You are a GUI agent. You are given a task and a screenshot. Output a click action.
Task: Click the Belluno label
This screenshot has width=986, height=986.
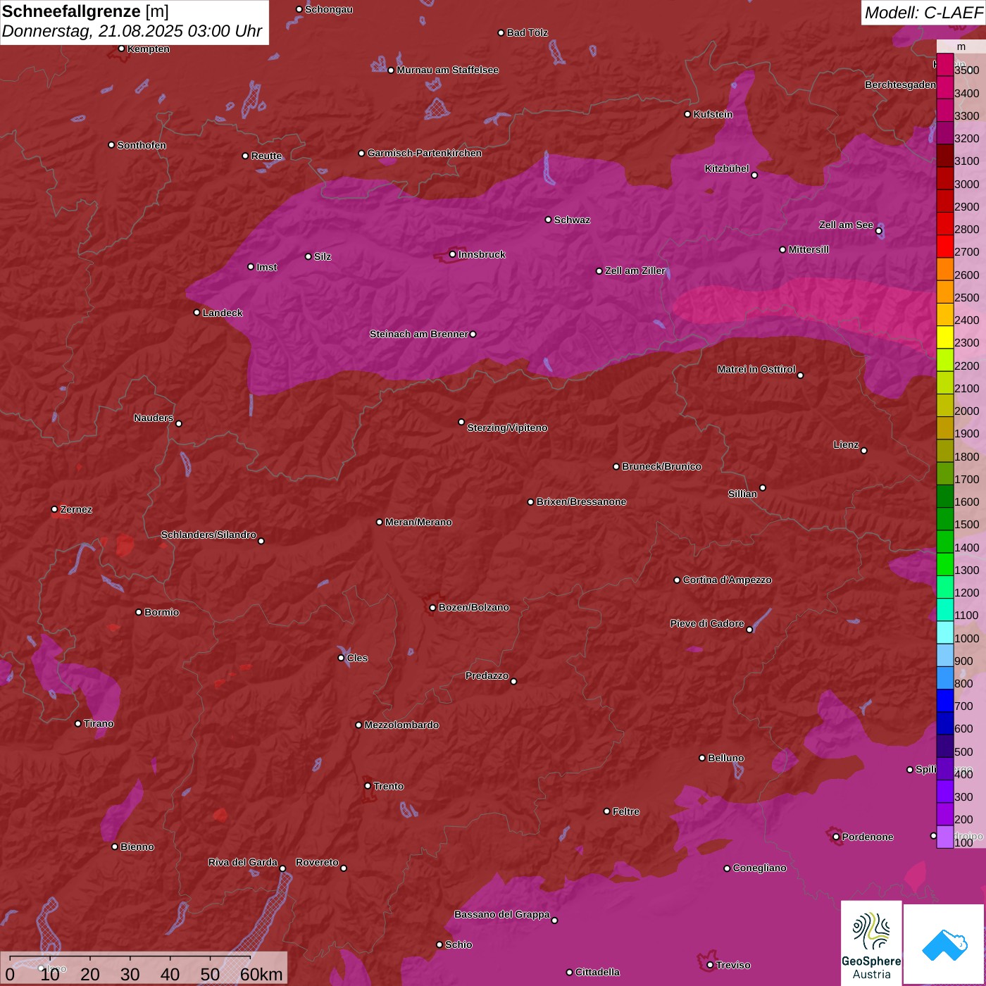pos(725,758)
